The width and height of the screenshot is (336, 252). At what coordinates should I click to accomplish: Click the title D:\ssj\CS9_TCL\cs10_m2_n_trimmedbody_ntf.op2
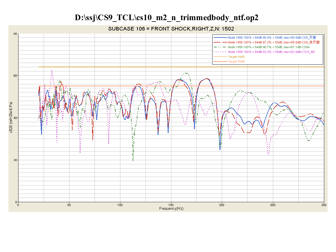coord(166,18)
